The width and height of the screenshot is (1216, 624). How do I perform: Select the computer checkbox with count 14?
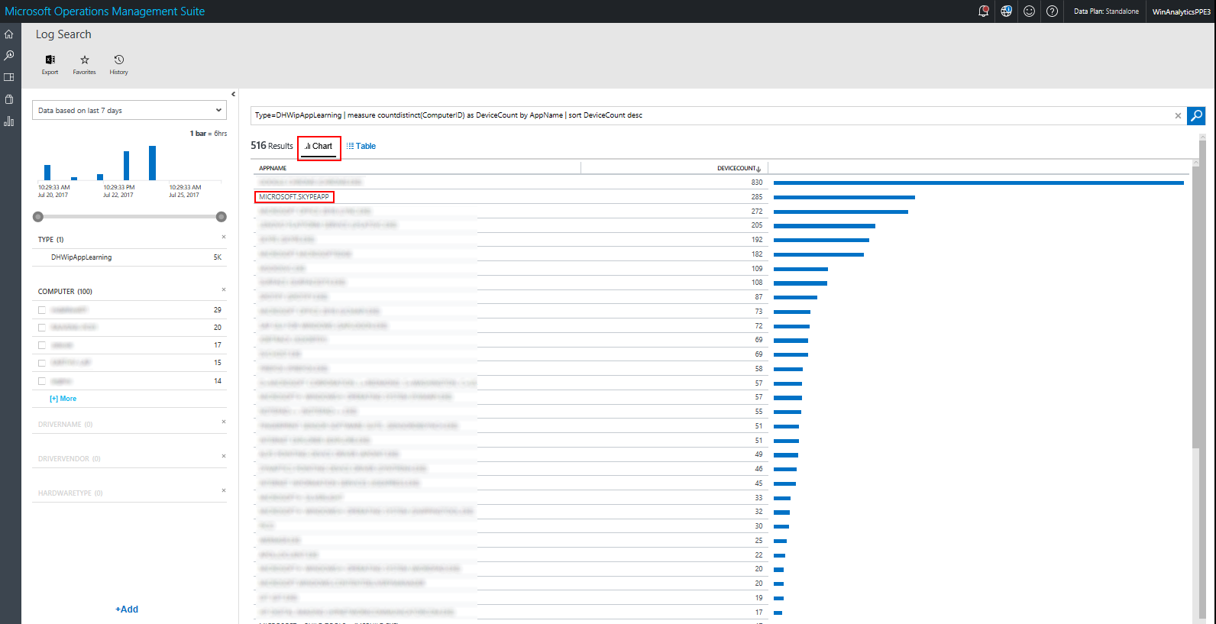pyautogui.click(x=42, y=381)
